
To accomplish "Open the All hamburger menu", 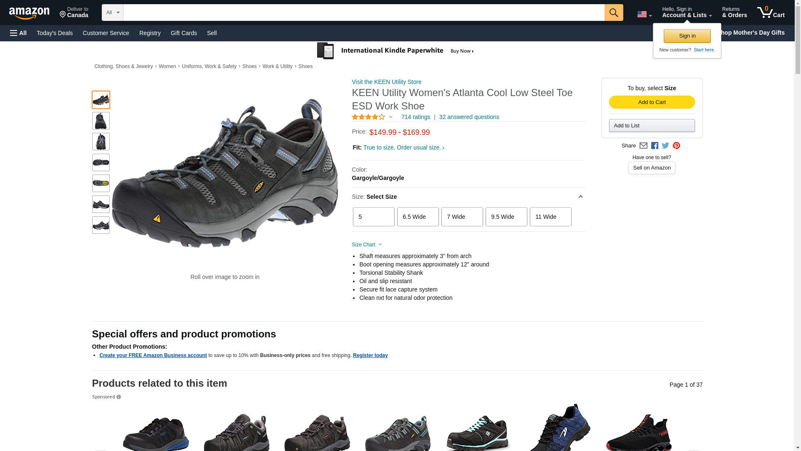I will coord(18,33).
